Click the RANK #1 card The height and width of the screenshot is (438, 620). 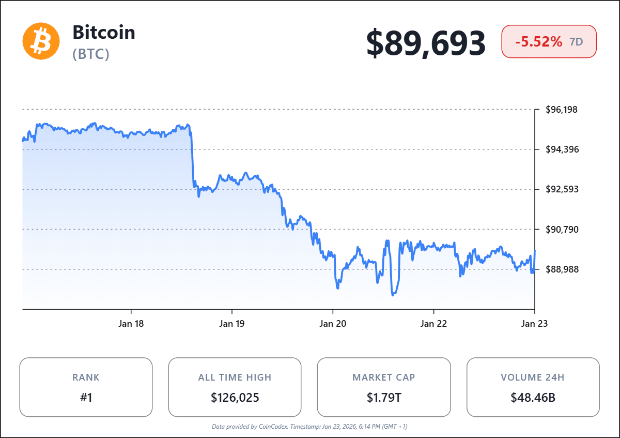[x=86, y=387]
